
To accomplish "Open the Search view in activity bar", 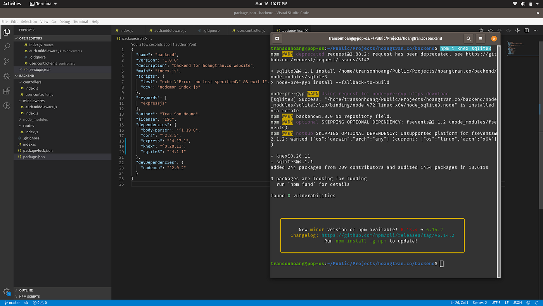I will tap(7, 47).
